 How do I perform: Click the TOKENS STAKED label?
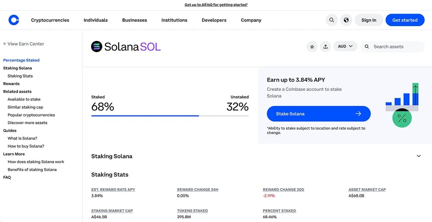[x=192, y=211]
